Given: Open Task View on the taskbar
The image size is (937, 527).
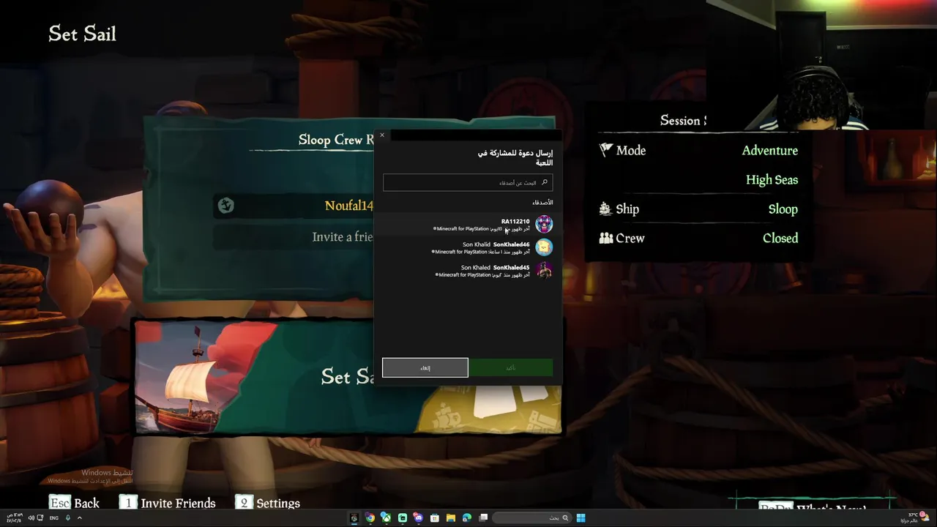Looking at the screenshot, I should (483, 518).
